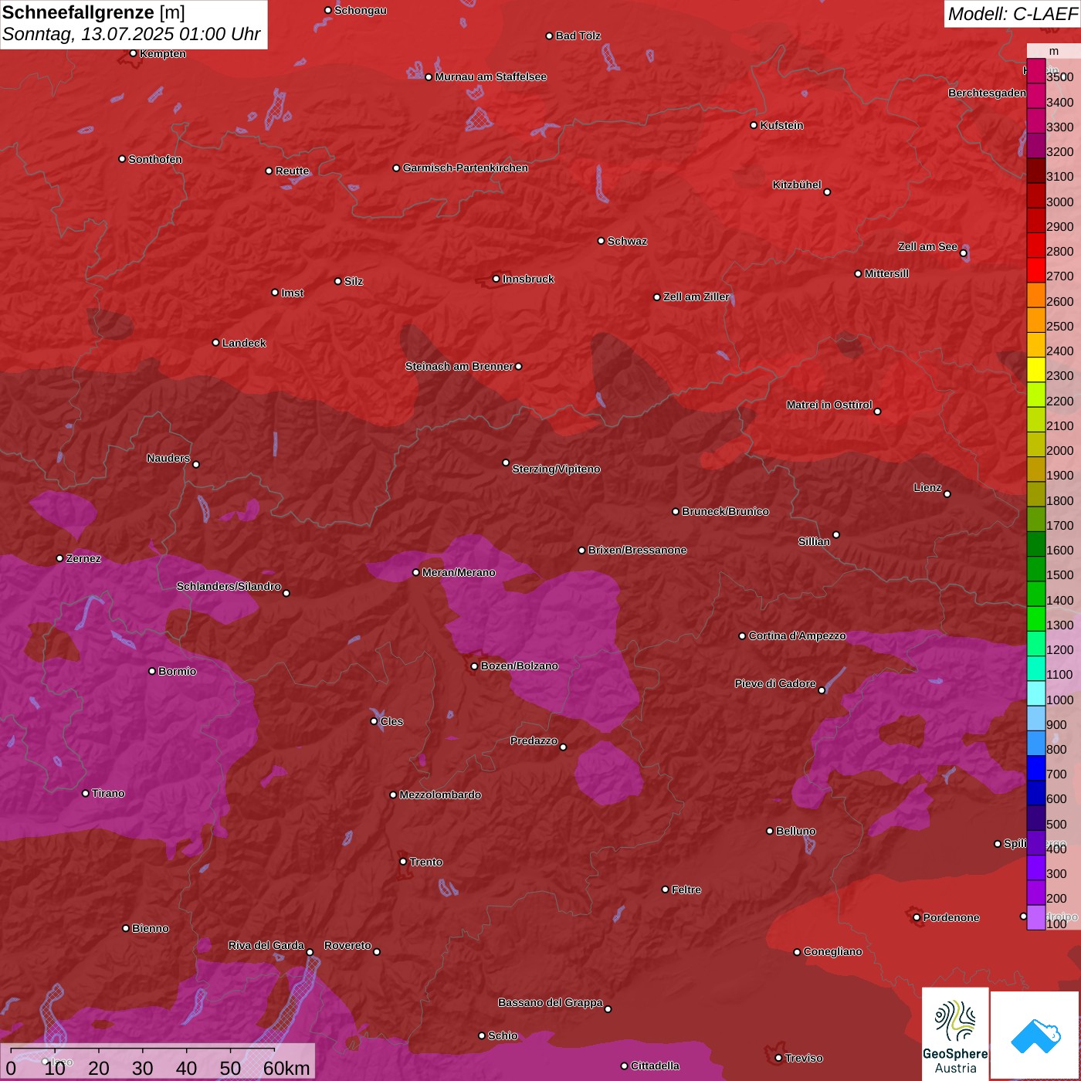This screenshot has width=1081, height=1081.
Task: Click the 'Bormio' label
Action: [177, 672]
